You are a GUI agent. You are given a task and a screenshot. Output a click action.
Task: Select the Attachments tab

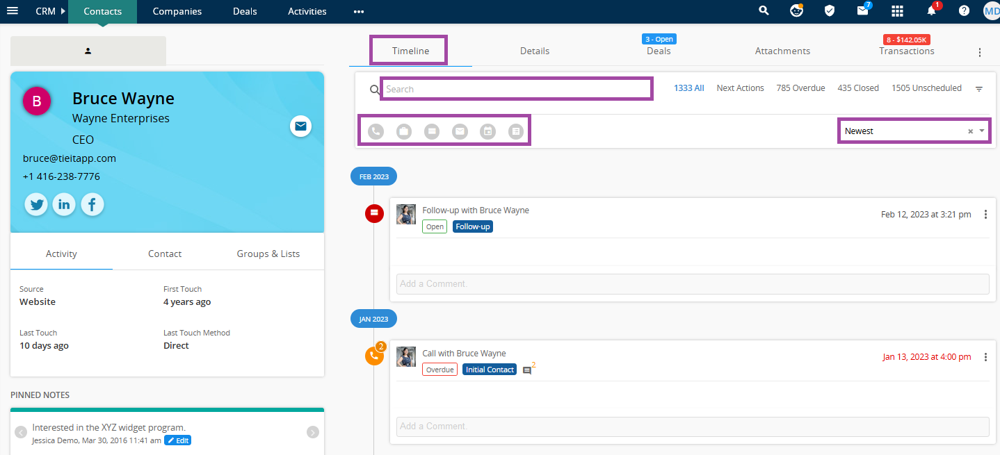(783, 51)
